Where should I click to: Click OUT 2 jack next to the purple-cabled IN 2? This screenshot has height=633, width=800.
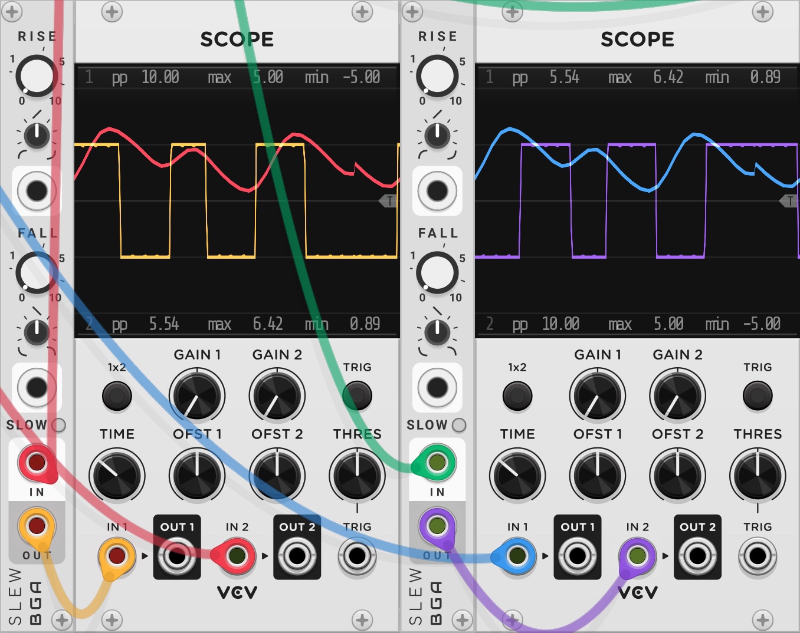(697, 556)
